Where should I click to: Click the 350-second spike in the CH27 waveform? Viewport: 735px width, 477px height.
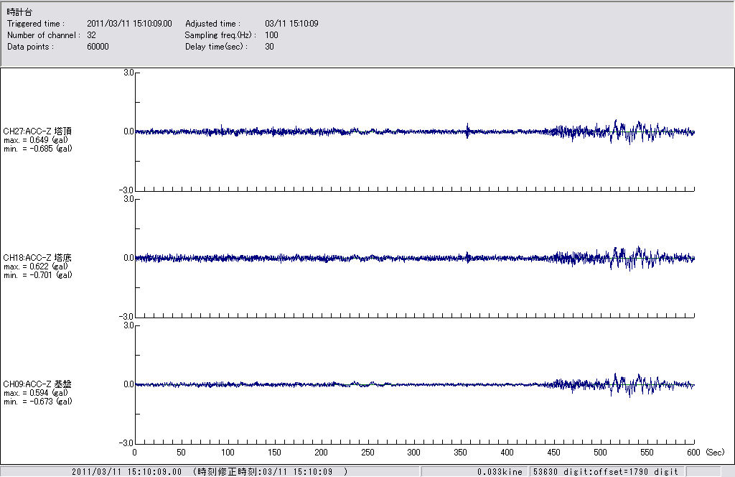[x=467, y=131]
